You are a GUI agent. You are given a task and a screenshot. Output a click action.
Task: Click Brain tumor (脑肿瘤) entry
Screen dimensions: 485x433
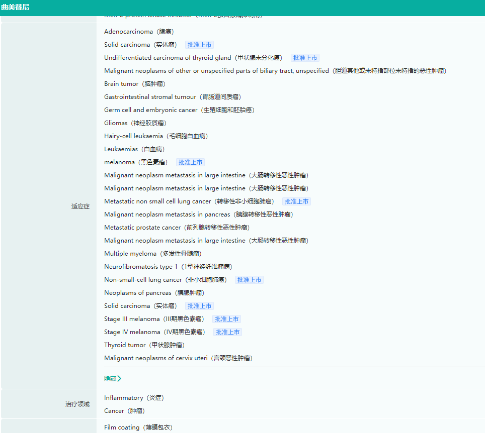134,84
